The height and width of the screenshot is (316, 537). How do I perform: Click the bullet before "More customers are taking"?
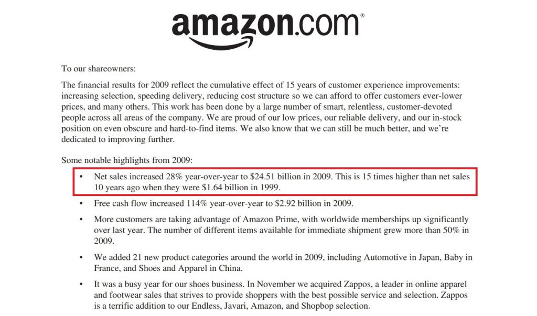coord(81,220)
